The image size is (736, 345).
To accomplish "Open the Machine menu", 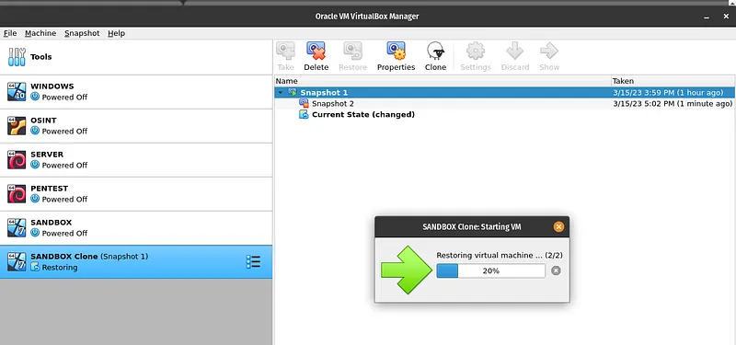I will pos(40,33).
